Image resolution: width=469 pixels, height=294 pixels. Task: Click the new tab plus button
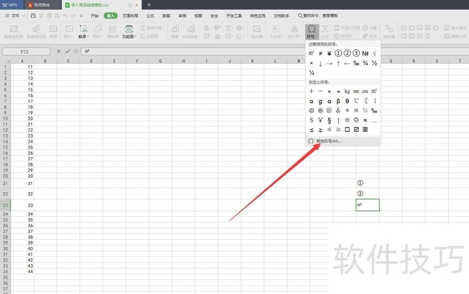149,5
